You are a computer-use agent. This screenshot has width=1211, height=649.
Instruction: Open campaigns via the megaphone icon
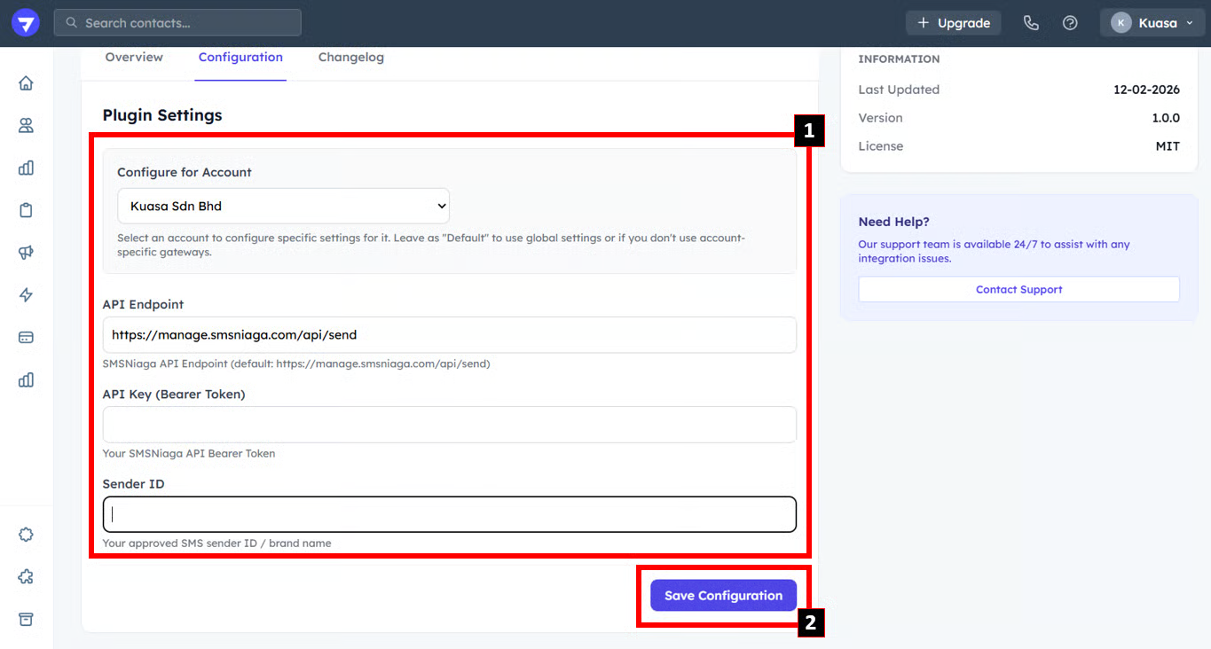26,253
